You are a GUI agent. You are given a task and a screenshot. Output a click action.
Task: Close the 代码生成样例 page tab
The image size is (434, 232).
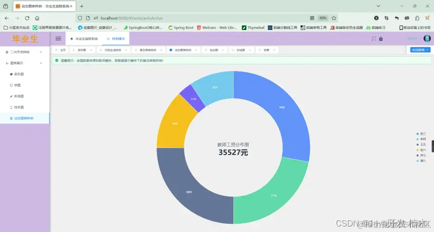coord(126,50)
